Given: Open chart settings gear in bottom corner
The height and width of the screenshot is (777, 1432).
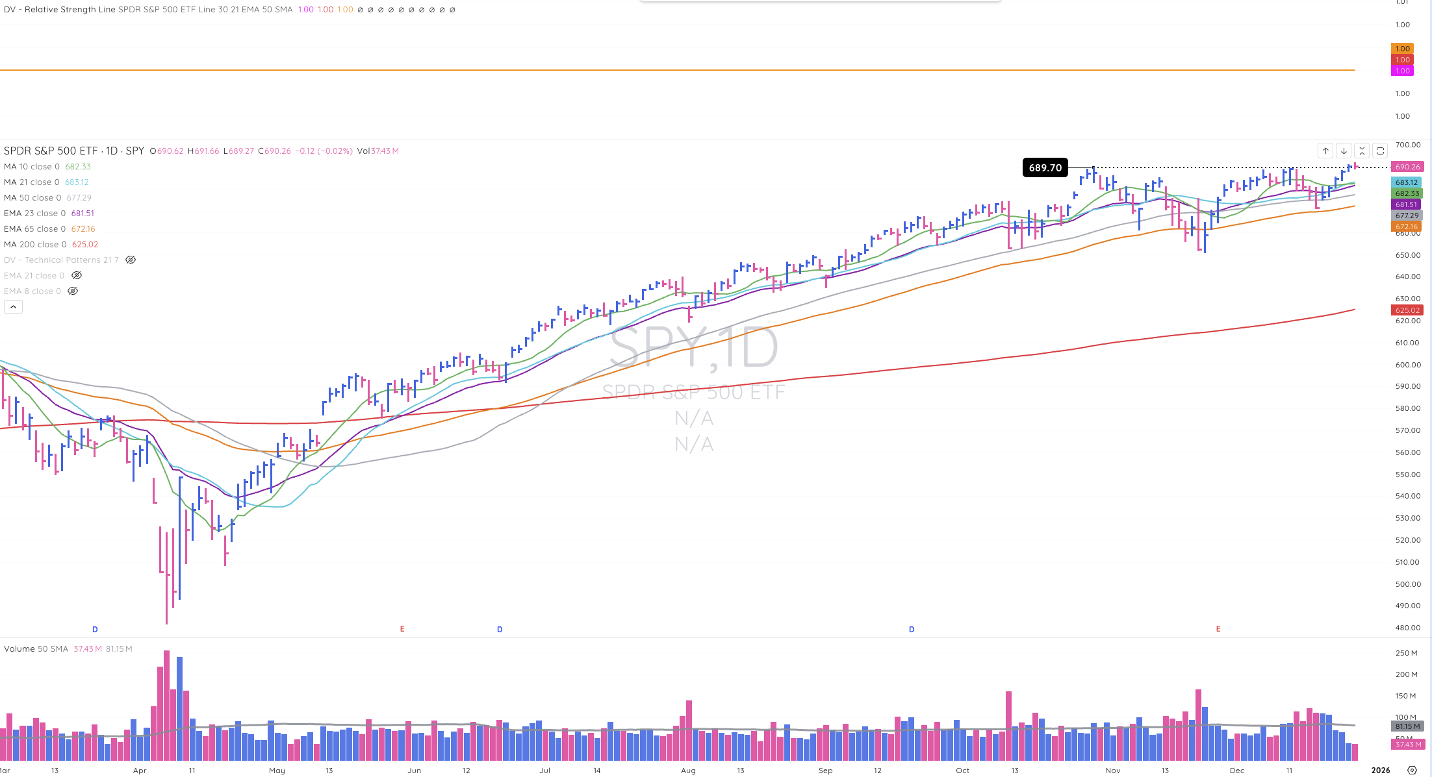Looking at the screenshot, I should click(1412, 770).
